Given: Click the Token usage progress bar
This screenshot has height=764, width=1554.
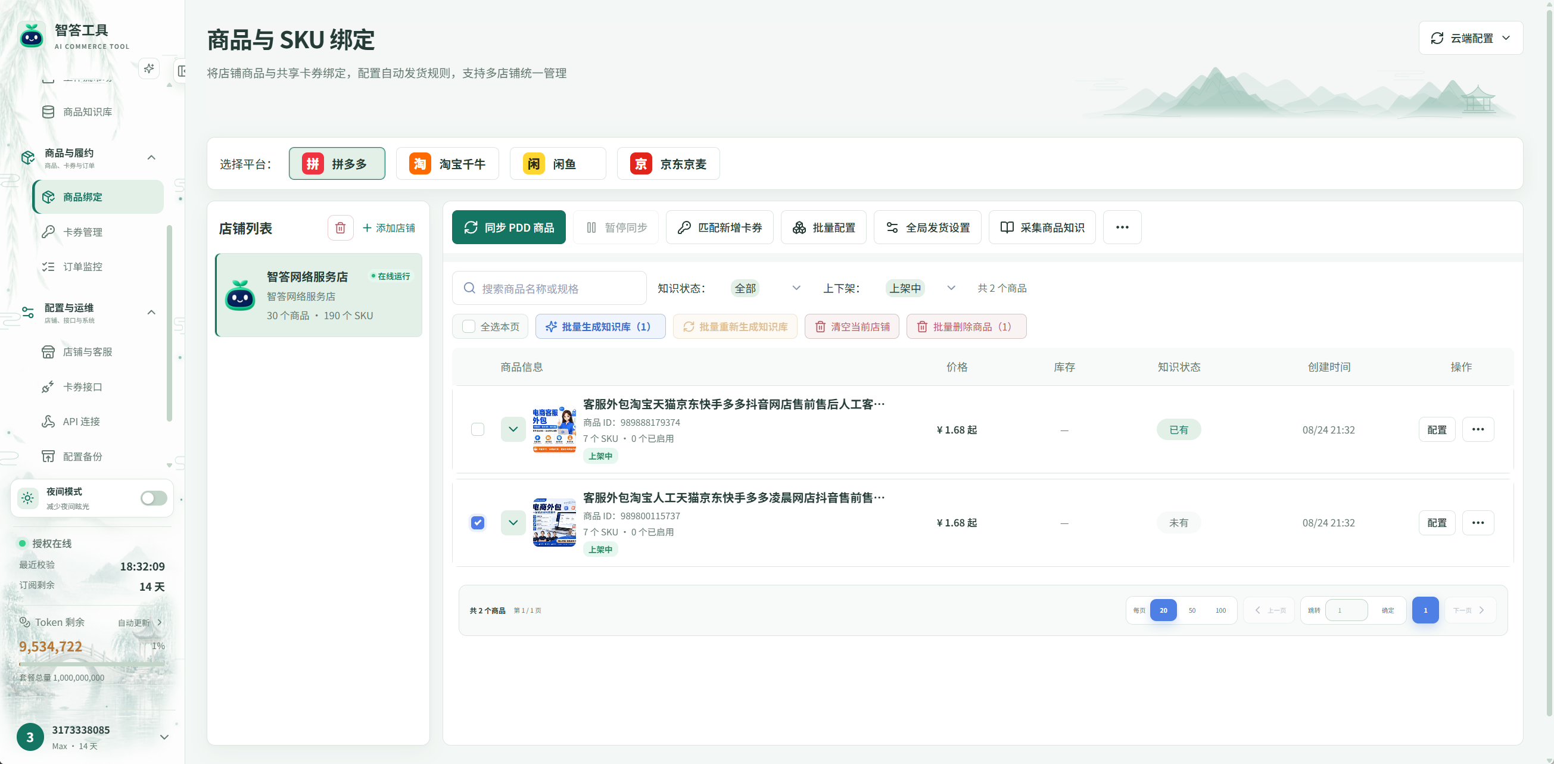Looking at the screenshot, I should point(92,664).
